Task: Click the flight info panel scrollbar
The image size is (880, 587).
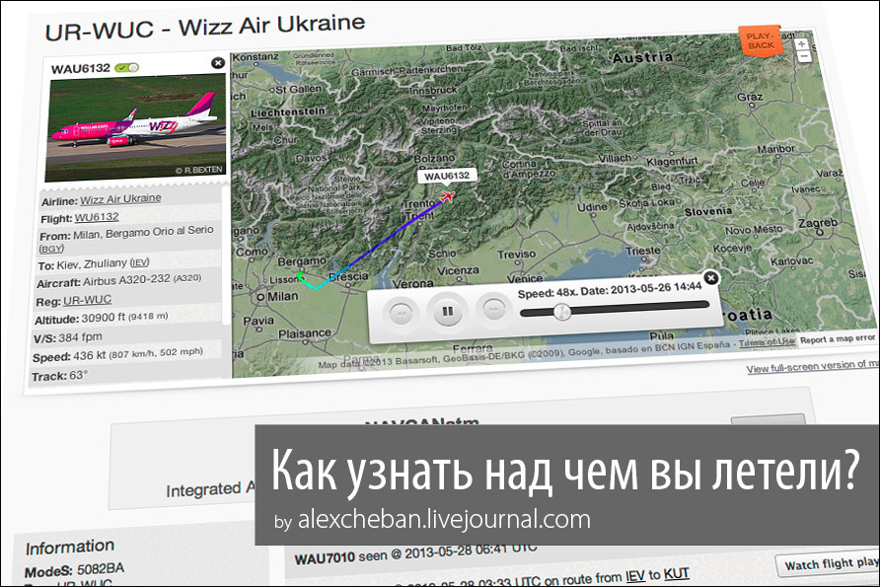Action: (226, 256)
